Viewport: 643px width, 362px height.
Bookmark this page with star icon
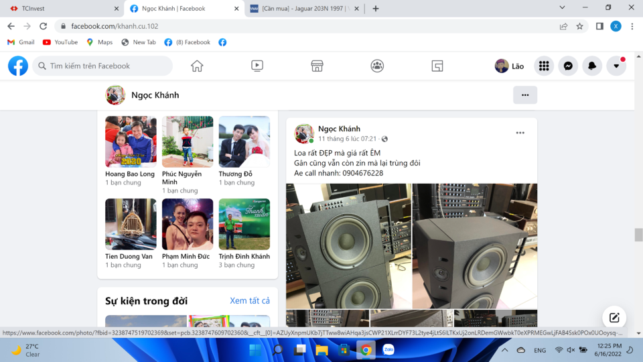[579, 26]
